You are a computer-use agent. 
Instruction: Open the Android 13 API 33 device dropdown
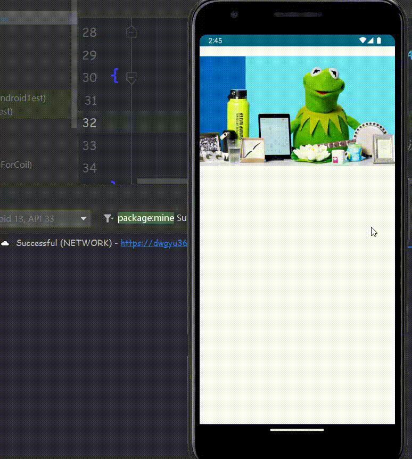[45, 218]
